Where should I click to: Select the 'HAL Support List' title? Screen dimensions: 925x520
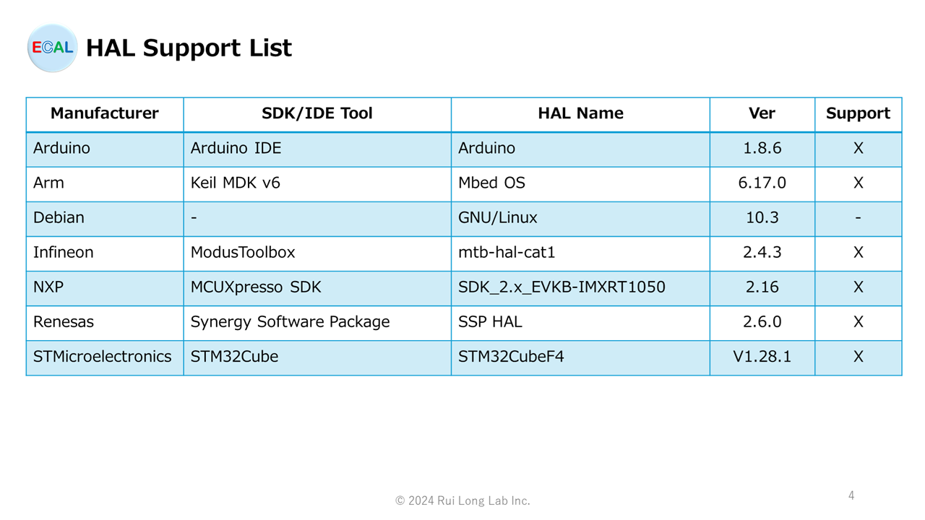click(x=189, y=48)
